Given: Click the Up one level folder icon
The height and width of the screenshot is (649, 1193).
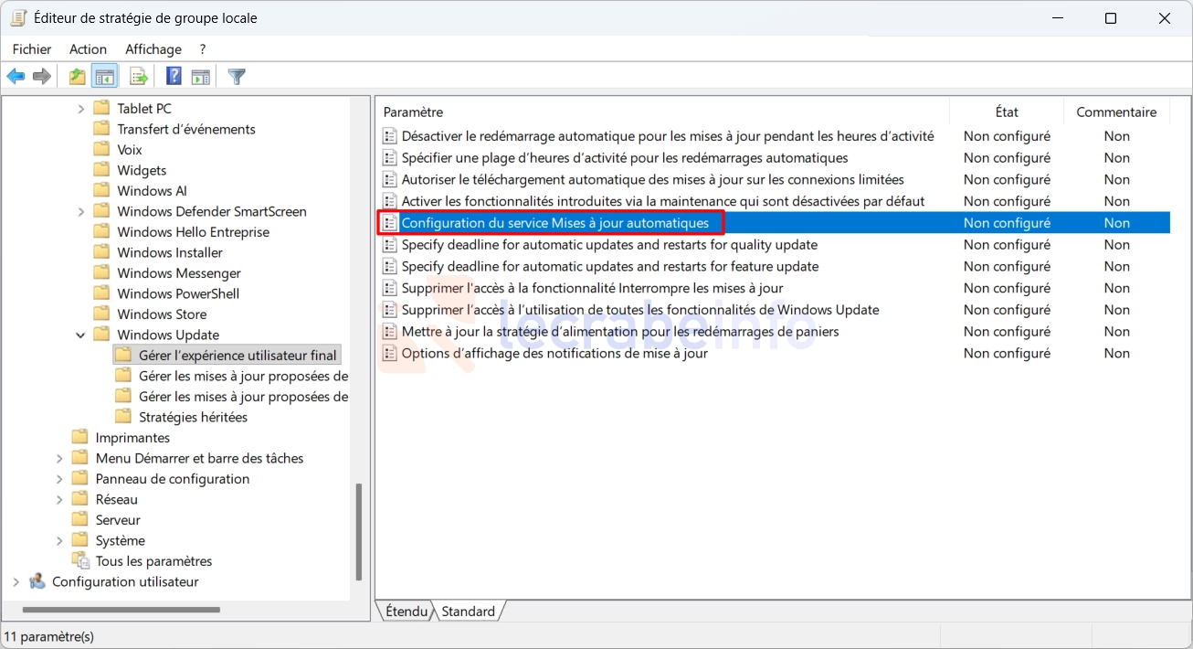Looking at the screenshot, I should pos(78,77).
